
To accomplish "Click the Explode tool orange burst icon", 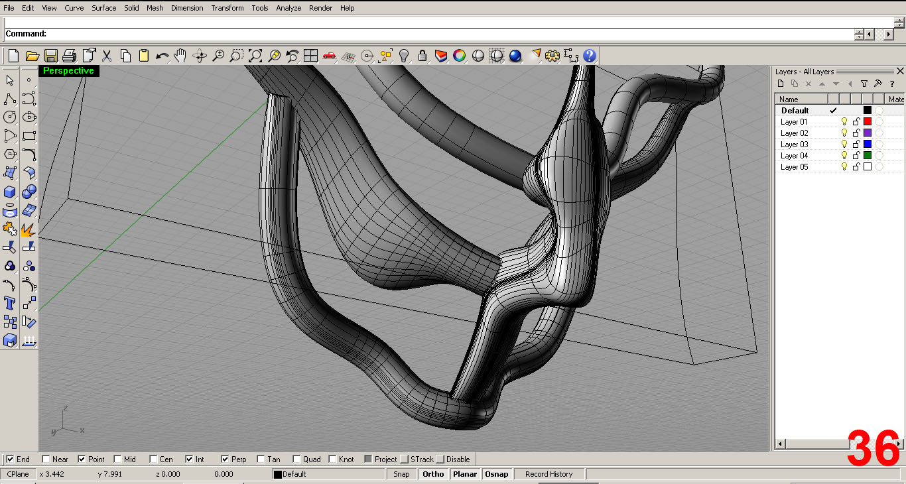I will click(29, 229).
